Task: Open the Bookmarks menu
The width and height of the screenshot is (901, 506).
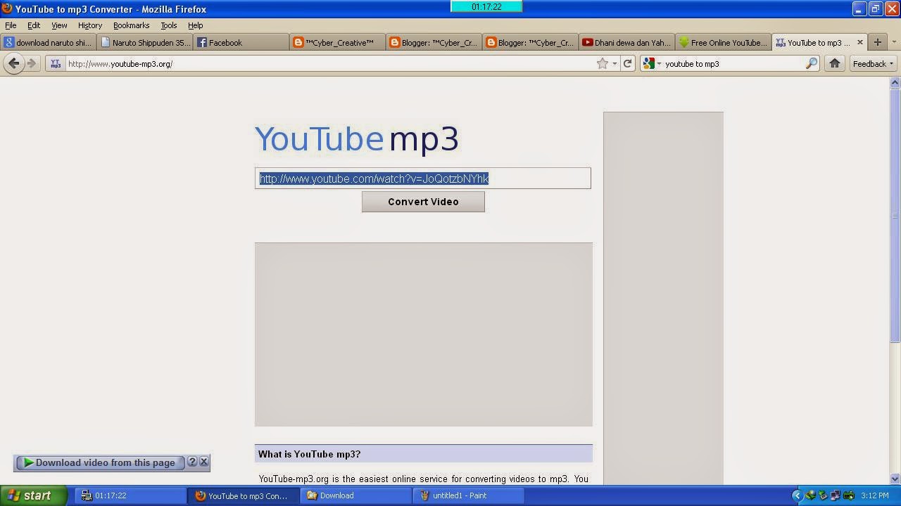Action: [x=131, y=25]
